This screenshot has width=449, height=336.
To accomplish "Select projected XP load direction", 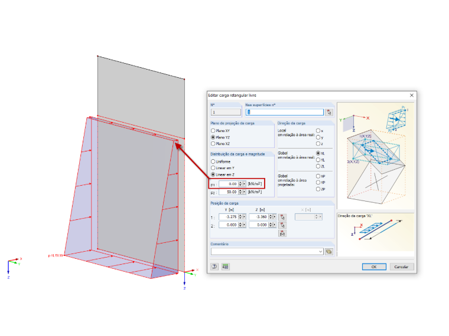I will click(x=318, y=176).
